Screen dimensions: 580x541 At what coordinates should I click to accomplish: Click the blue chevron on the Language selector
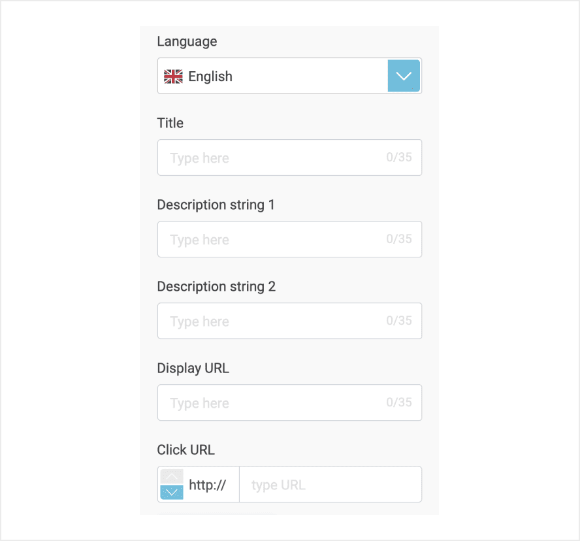point(404,76)
